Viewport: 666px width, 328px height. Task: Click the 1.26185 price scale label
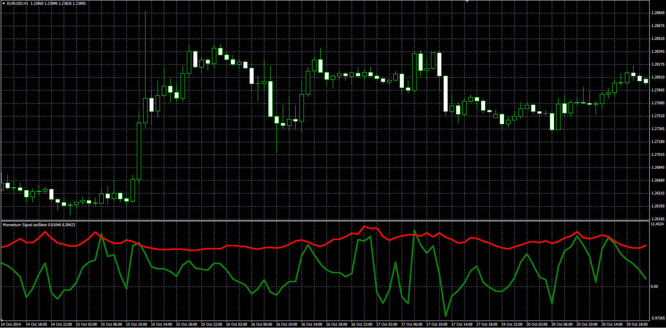pyautogui.click(x=658, y=219)
